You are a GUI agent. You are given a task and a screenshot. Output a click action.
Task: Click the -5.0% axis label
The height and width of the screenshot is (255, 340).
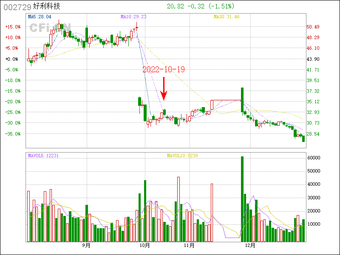(11, 70)
